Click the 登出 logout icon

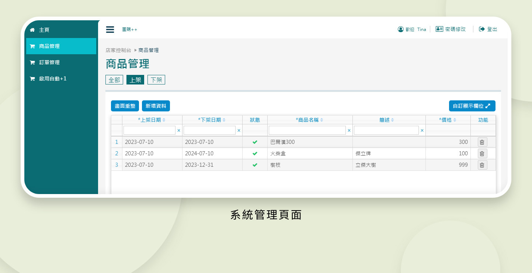[x=481, y=29]
